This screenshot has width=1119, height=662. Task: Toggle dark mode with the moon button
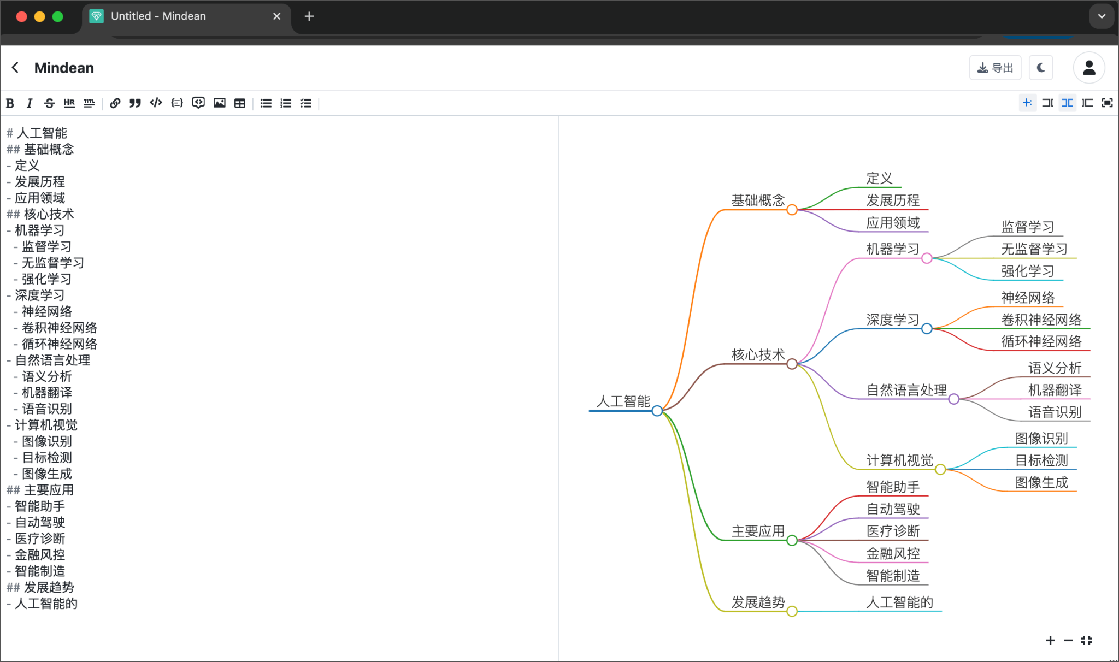(x=1041, y=68)
